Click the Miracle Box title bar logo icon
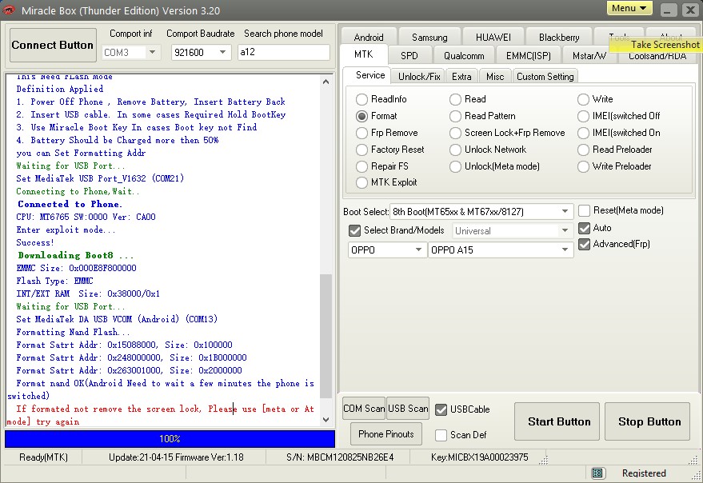The image size is (703, 483). (x=9, y=10)
